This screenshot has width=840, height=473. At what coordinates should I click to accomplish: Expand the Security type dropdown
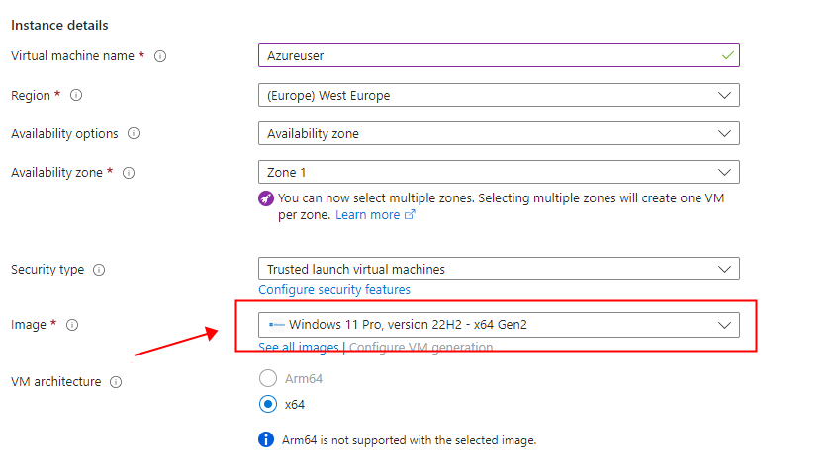(498, 269)
